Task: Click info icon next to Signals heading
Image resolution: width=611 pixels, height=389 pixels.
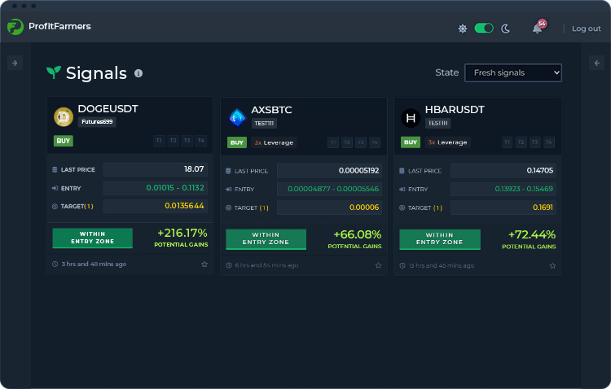Action: coord(138,73)
